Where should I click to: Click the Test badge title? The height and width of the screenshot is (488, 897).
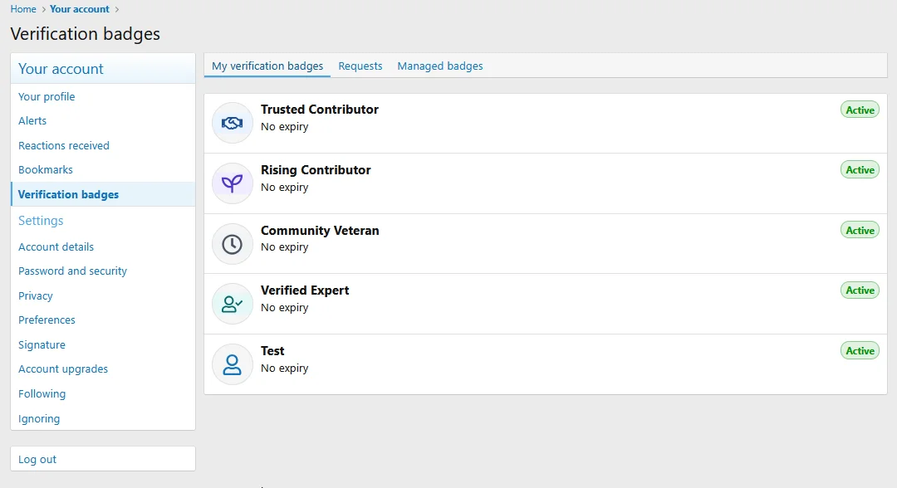coord(272,351)
